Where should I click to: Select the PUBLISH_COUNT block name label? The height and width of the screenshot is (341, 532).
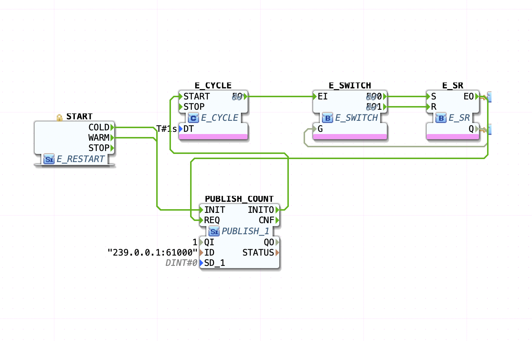[x=239, y=199]
